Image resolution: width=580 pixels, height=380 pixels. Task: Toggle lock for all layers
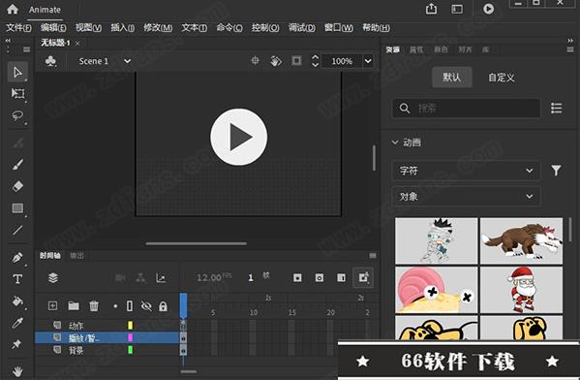tap(163, 306)
